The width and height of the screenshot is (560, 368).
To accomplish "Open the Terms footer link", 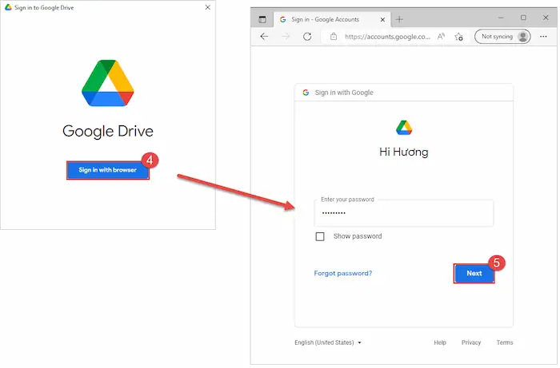I will 505,342.
